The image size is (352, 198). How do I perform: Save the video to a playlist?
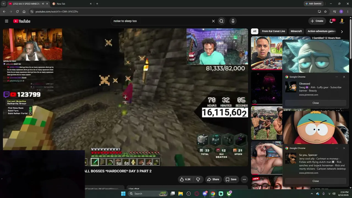[231, 179]
